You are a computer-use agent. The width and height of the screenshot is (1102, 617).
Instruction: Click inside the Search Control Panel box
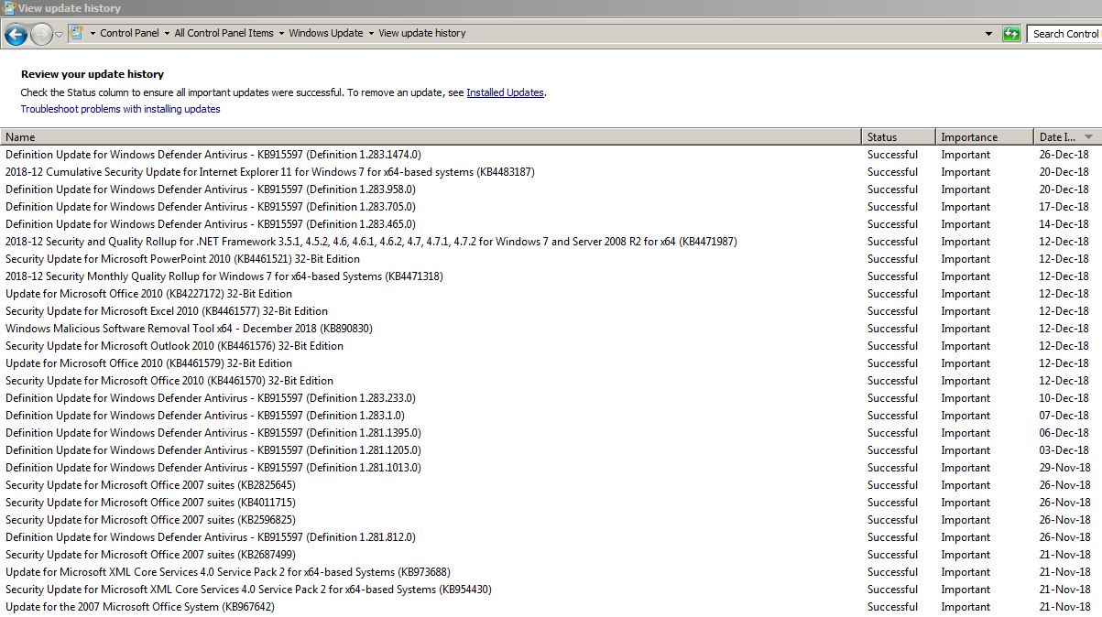[x=1064, y=34]
